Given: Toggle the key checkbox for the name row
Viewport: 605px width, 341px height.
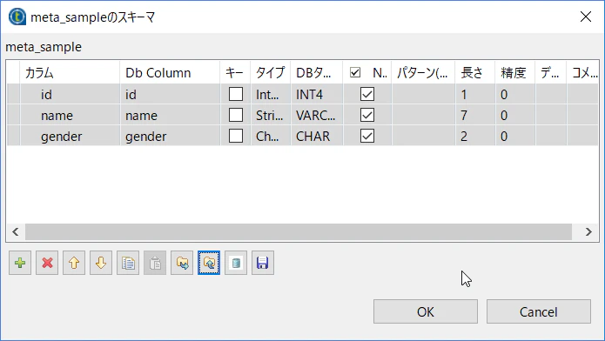Looking at the screenshot, I should click(x=236, y=115).
